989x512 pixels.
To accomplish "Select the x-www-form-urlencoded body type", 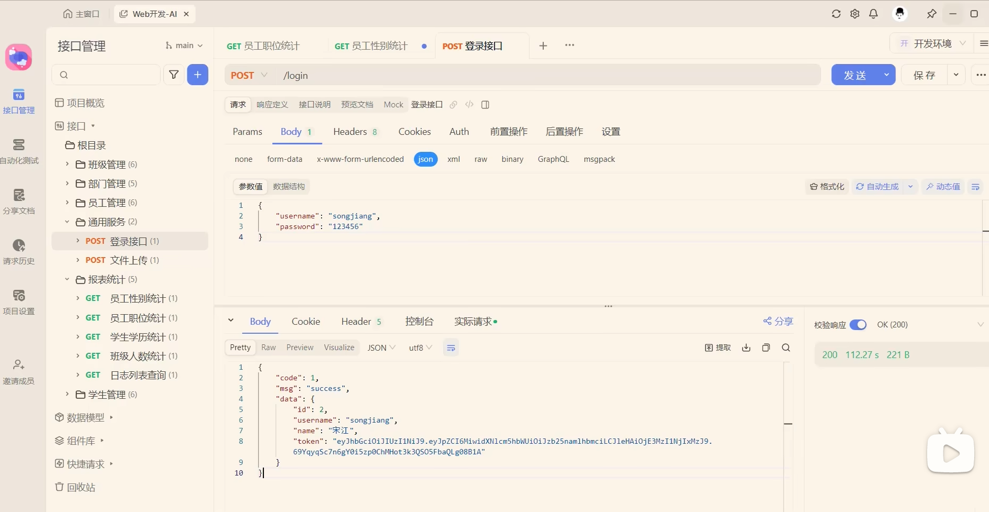I will click(360, 159).
